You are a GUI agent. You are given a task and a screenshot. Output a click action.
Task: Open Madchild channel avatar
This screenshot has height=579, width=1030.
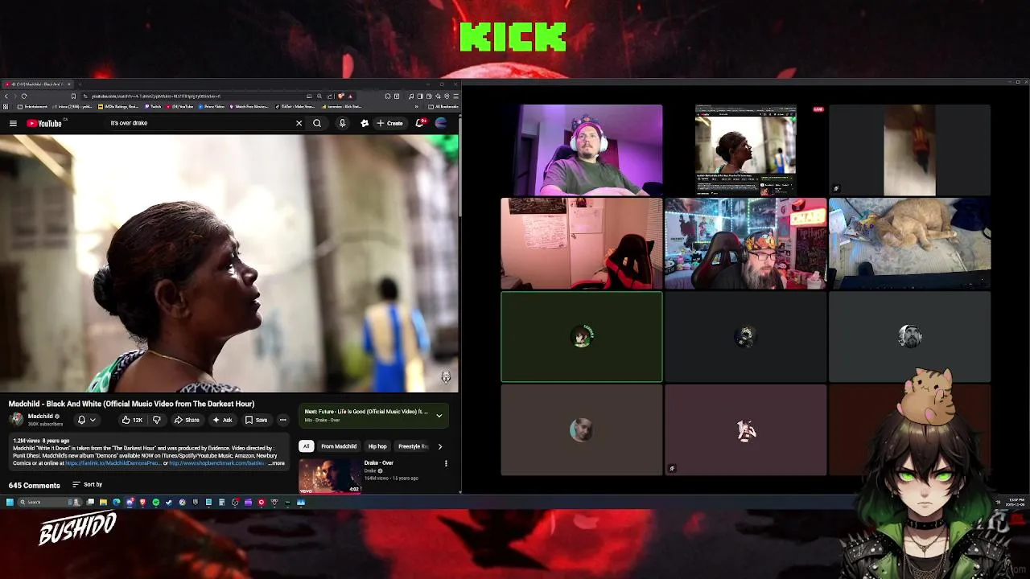(x=16, y=419)
